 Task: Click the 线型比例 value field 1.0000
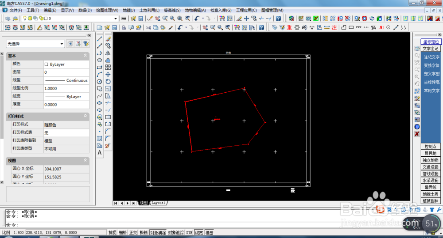tap(66, 88)
